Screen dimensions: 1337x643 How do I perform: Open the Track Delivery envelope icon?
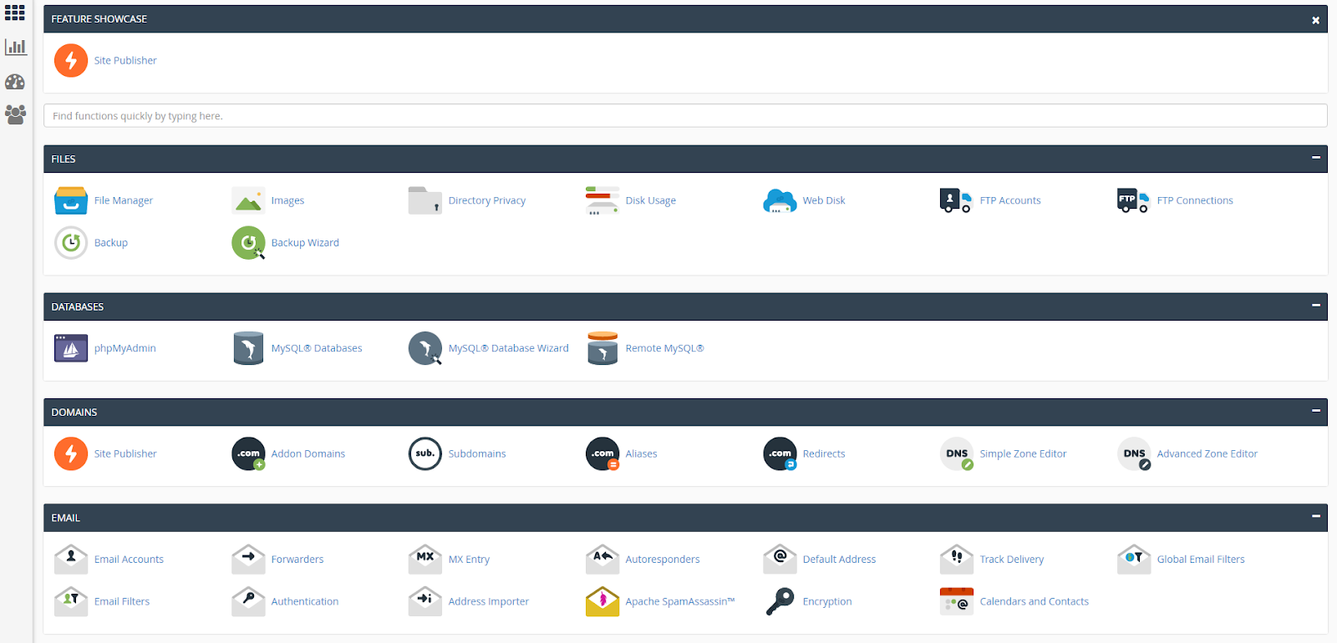pos(957,559)
